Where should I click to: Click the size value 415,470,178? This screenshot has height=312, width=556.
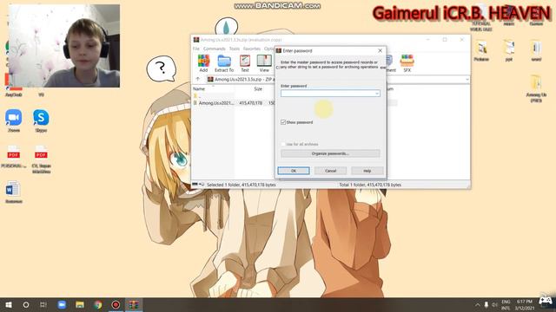pyautogui.click(x=251, y=103)
